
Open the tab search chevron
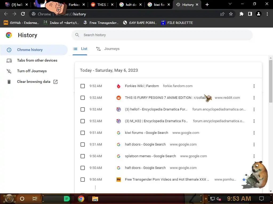(230, 4)
